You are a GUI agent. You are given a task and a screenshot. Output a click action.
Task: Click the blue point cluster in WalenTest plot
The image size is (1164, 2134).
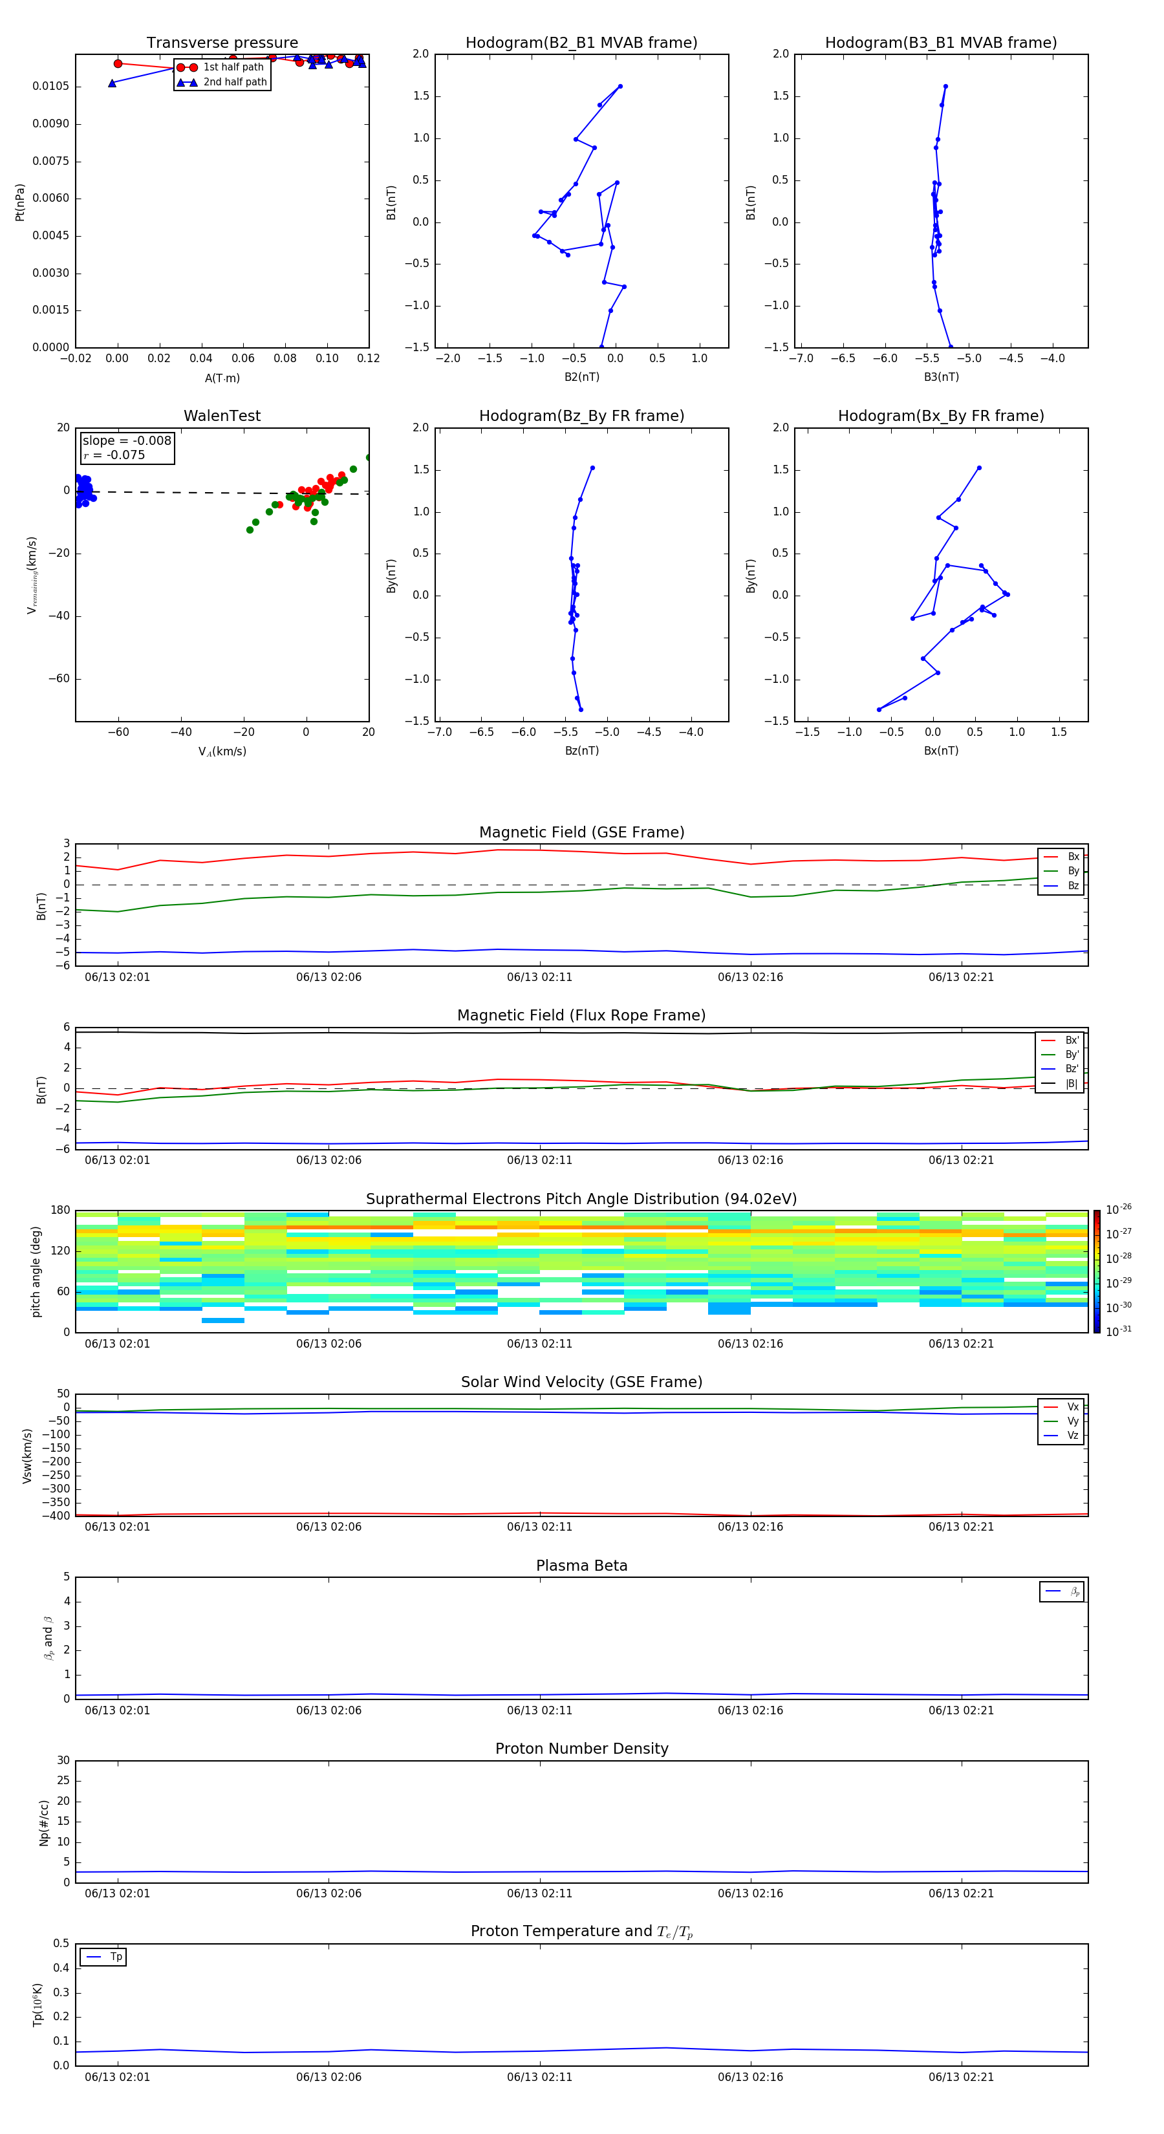click(83, 490)
